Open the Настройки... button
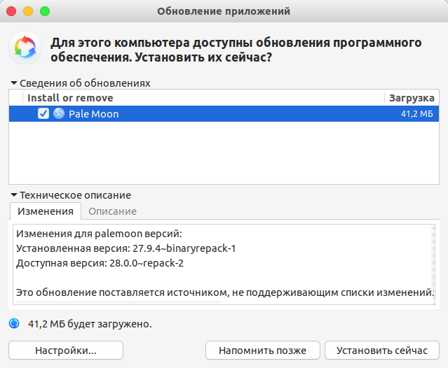This screenshot has height=368, width=448. pos(66,350)
